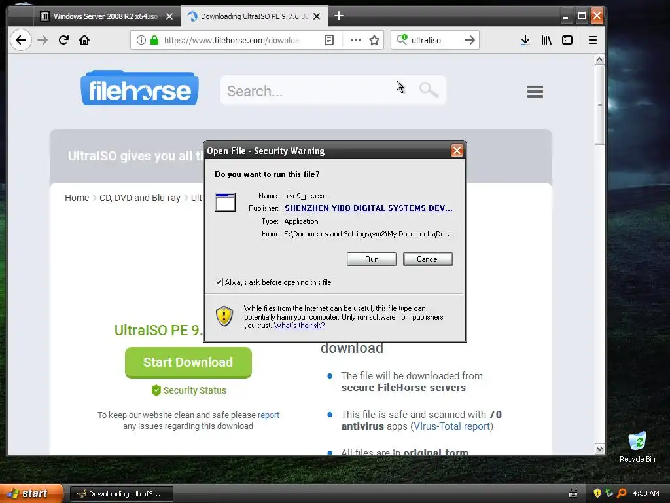Click the Firefox back arrow button

20,40
